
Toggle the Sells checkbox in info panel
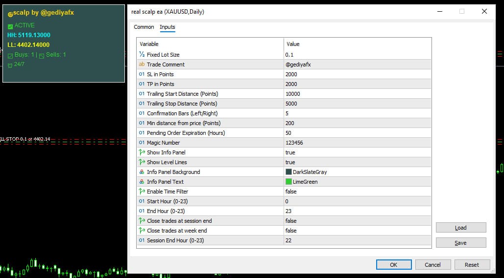point(42,55)
